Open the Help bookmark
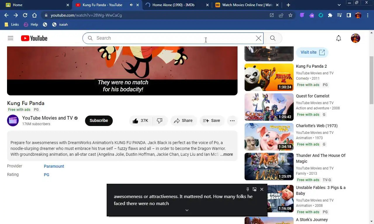 [31, 24]
